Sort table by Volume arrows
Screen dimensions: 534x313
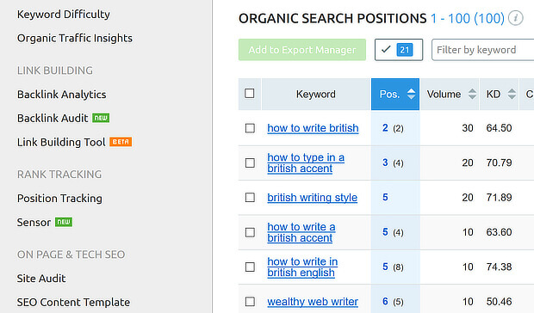472,94
